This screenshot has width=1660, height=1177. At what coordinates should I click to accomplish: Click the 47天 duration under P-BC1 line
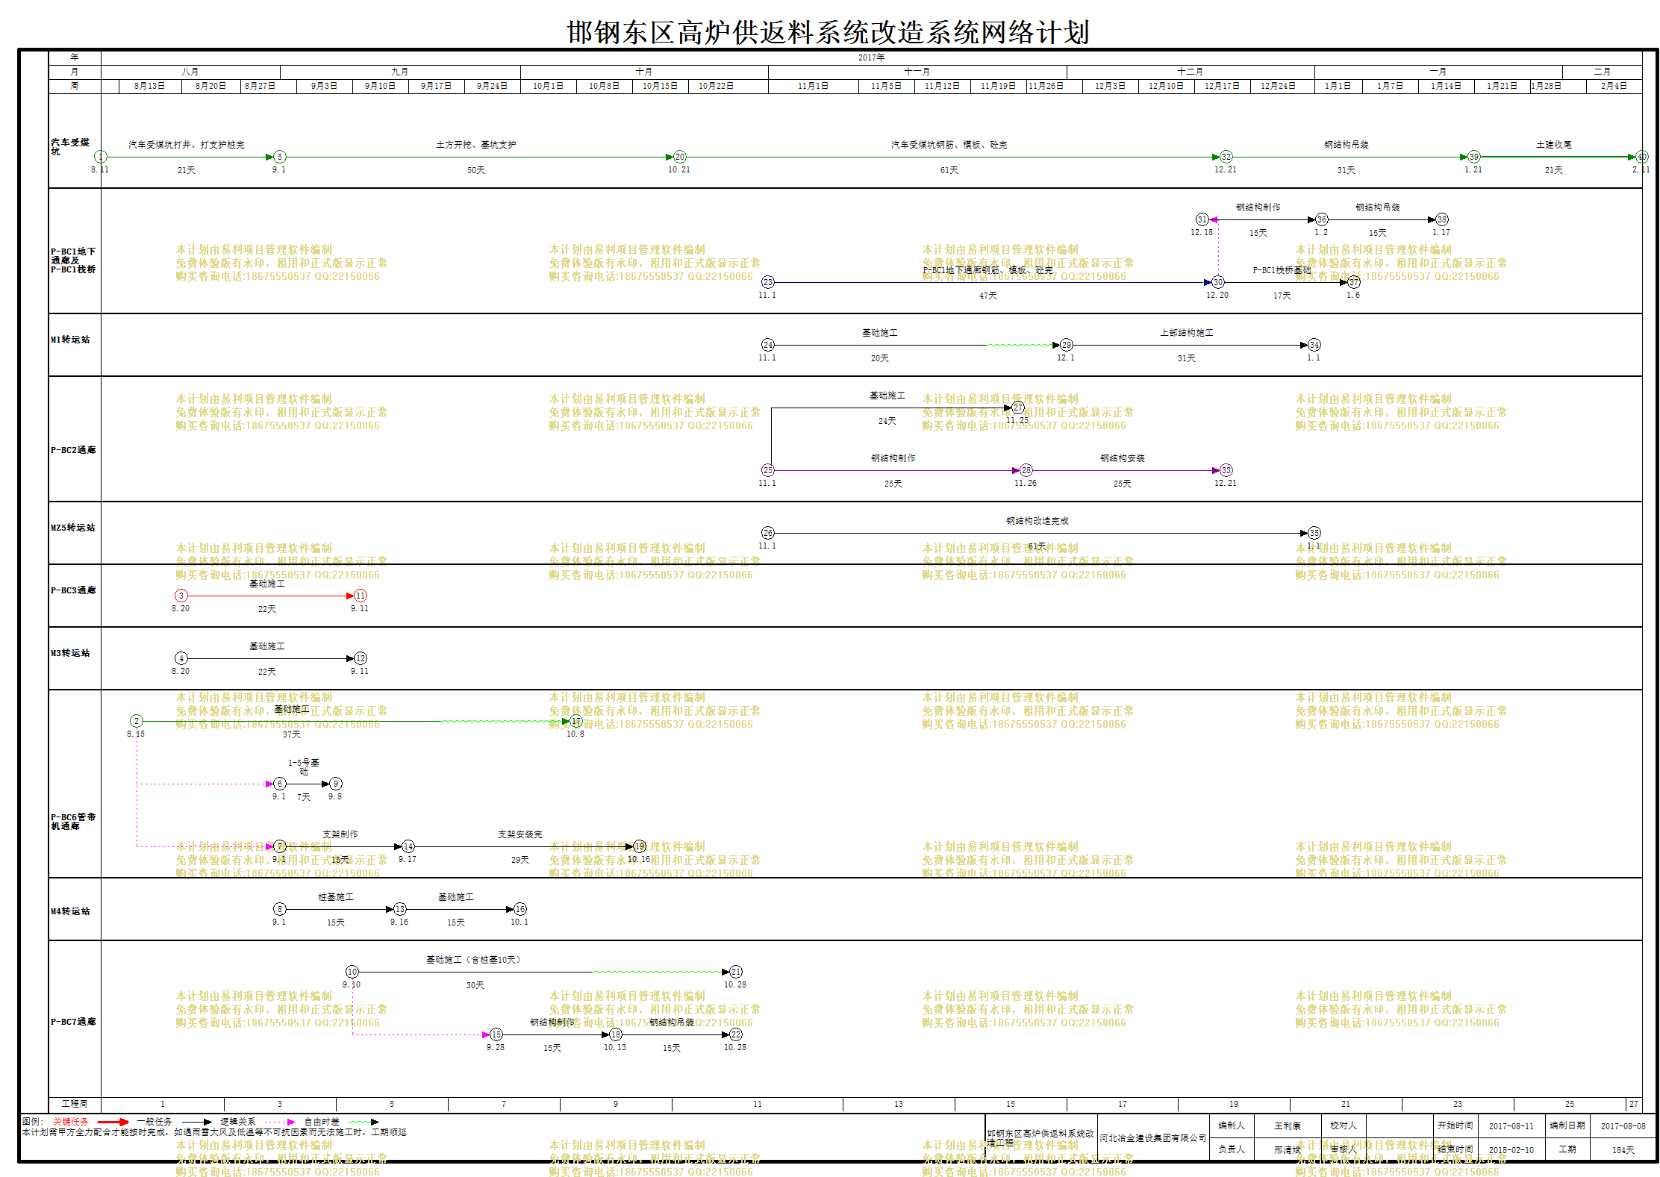[988, 296]
